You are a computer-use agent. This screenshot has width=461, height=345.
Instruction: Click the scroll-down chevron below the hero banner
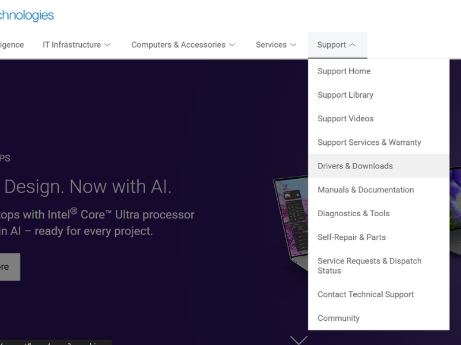point(298,339)
